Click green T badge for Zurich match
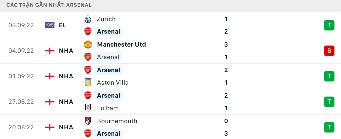Viewport: 341px width, 139px height. 329,25
